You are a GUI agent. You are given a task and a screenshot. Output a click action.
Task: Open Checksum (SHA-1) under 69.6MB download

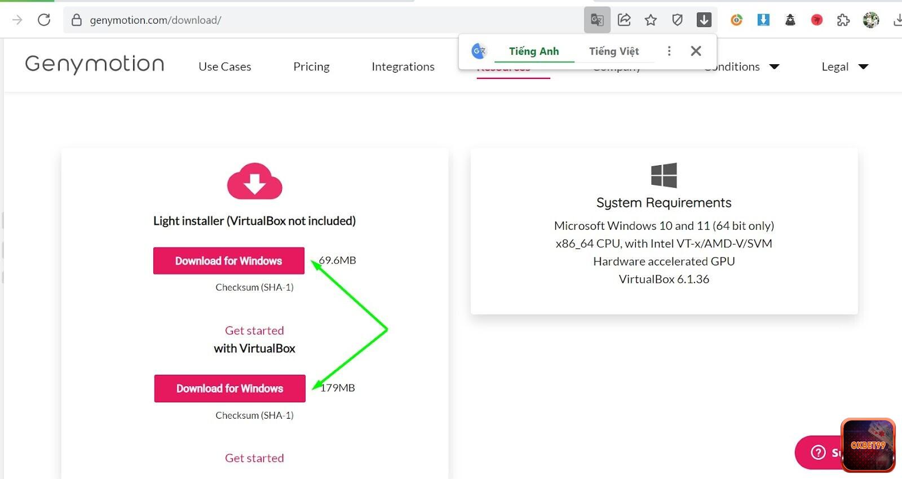pyautogui.click(x=254, y=287)
